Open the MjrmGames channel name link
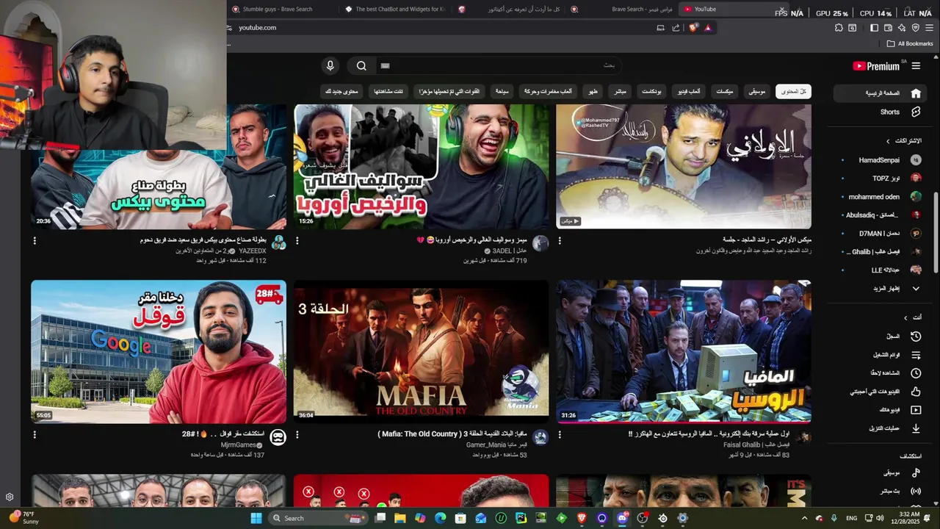940x529 pixels. 239,445
